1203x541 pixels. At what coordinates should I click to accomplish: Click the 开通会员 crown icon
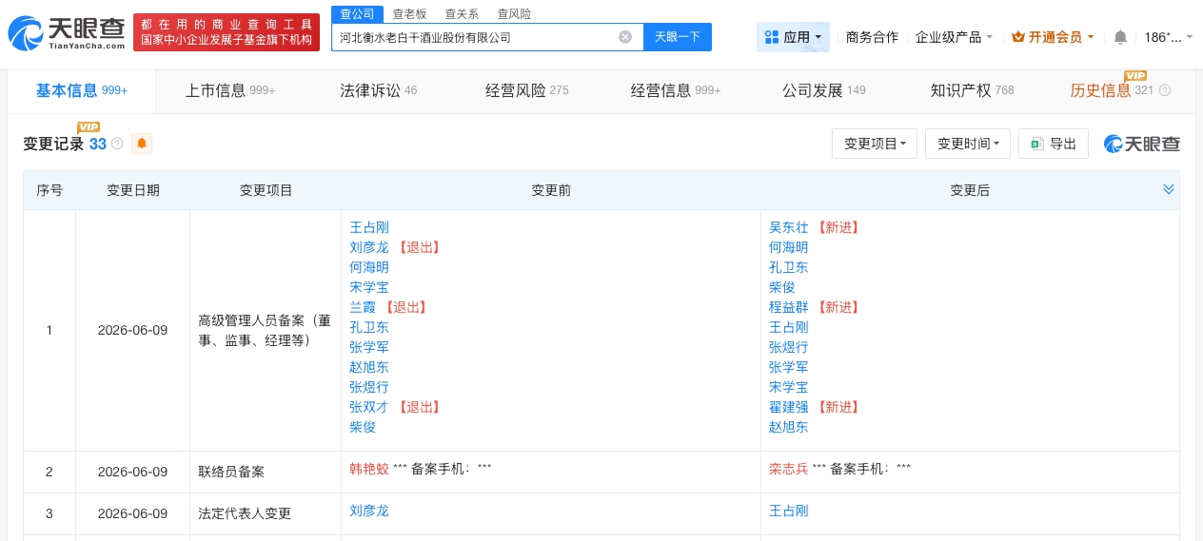(x=1018, y=37)
